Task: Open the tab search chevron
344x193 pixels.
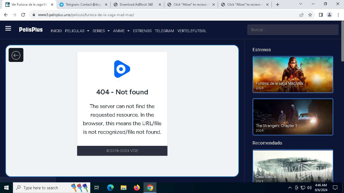Action: [x=301, y=4]
